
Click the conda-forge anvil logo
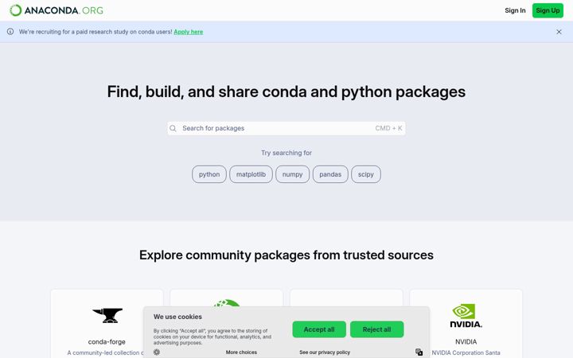(107, 315)
